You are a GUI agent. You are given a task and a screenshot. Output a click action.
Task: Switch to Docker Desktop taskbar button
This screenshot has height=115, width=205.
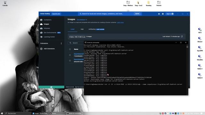coord(40,113)
